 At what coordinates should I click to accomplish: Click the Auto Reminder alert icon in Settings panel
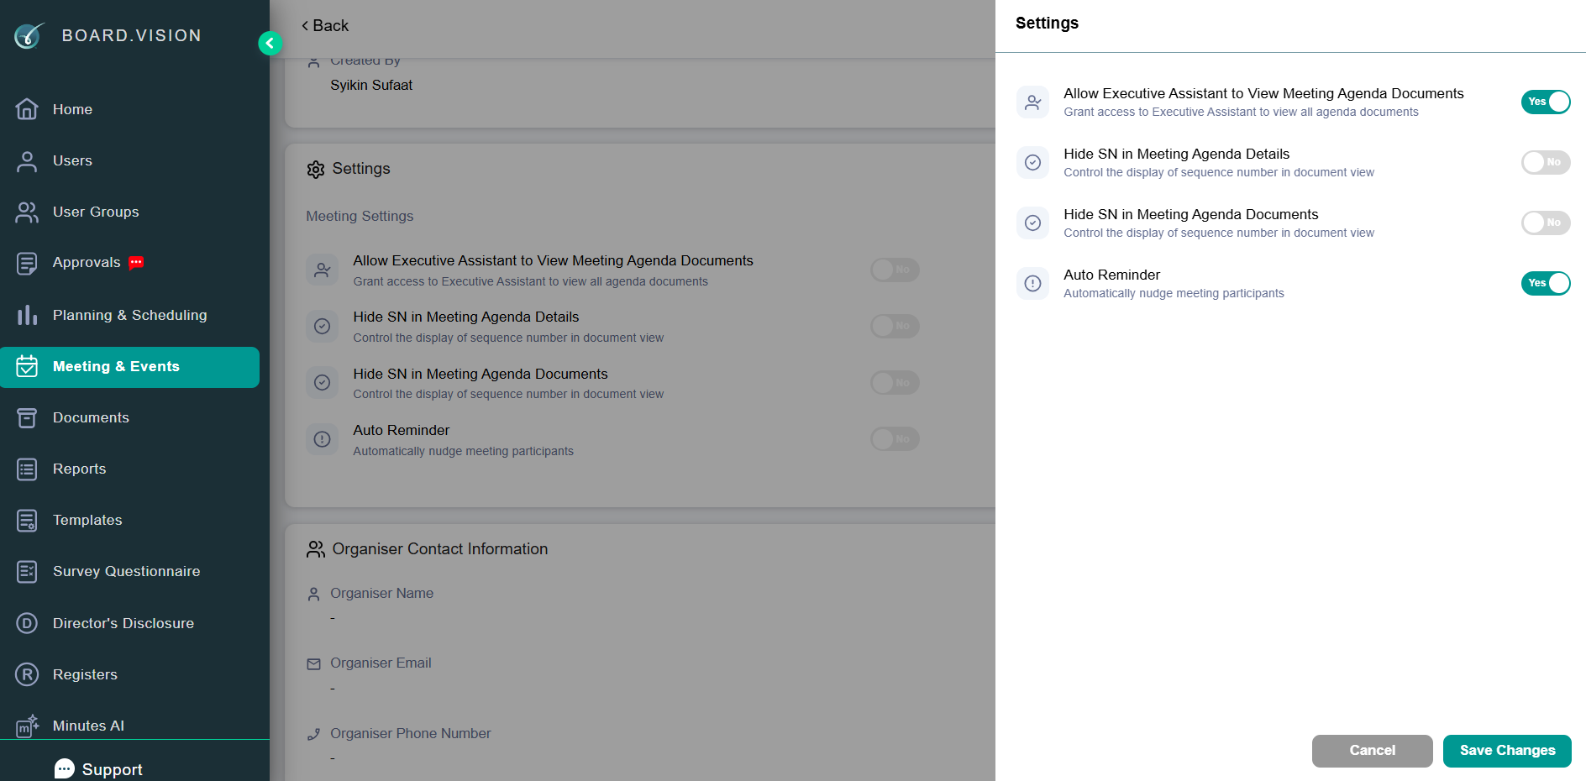pos(1033,284)
